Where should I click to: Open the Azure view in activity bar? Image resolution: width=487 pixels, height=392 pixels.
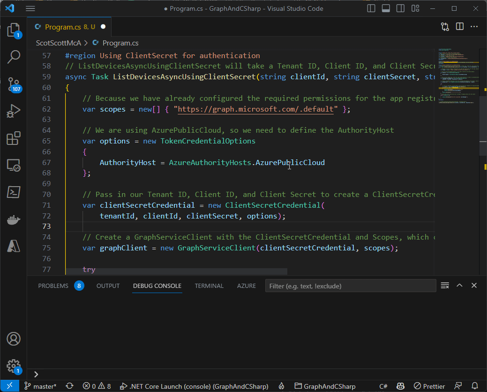[14, 246]
